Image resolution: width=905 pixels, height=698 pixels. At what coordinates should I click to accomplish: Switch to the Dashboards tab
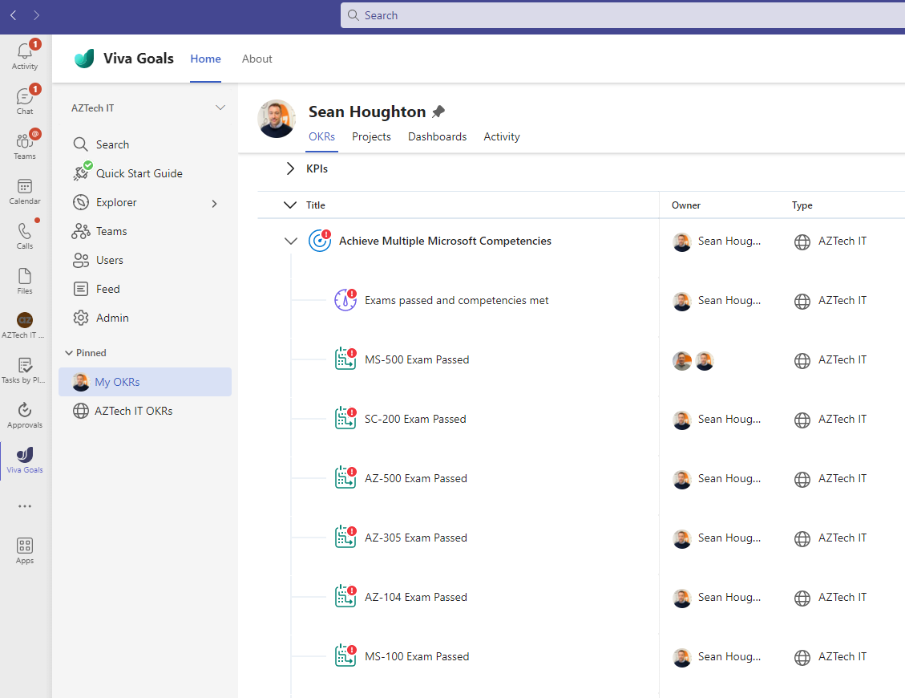(x=437, y=136)
